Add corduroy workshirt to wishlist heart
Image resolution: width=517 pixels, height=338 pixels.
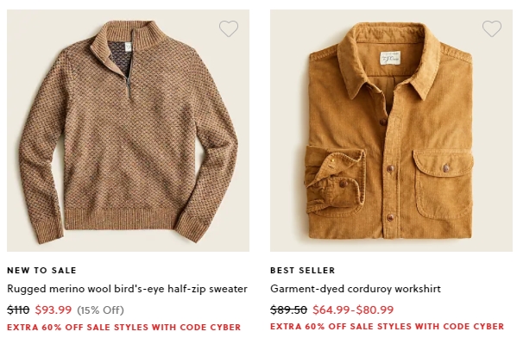point(492,28)
